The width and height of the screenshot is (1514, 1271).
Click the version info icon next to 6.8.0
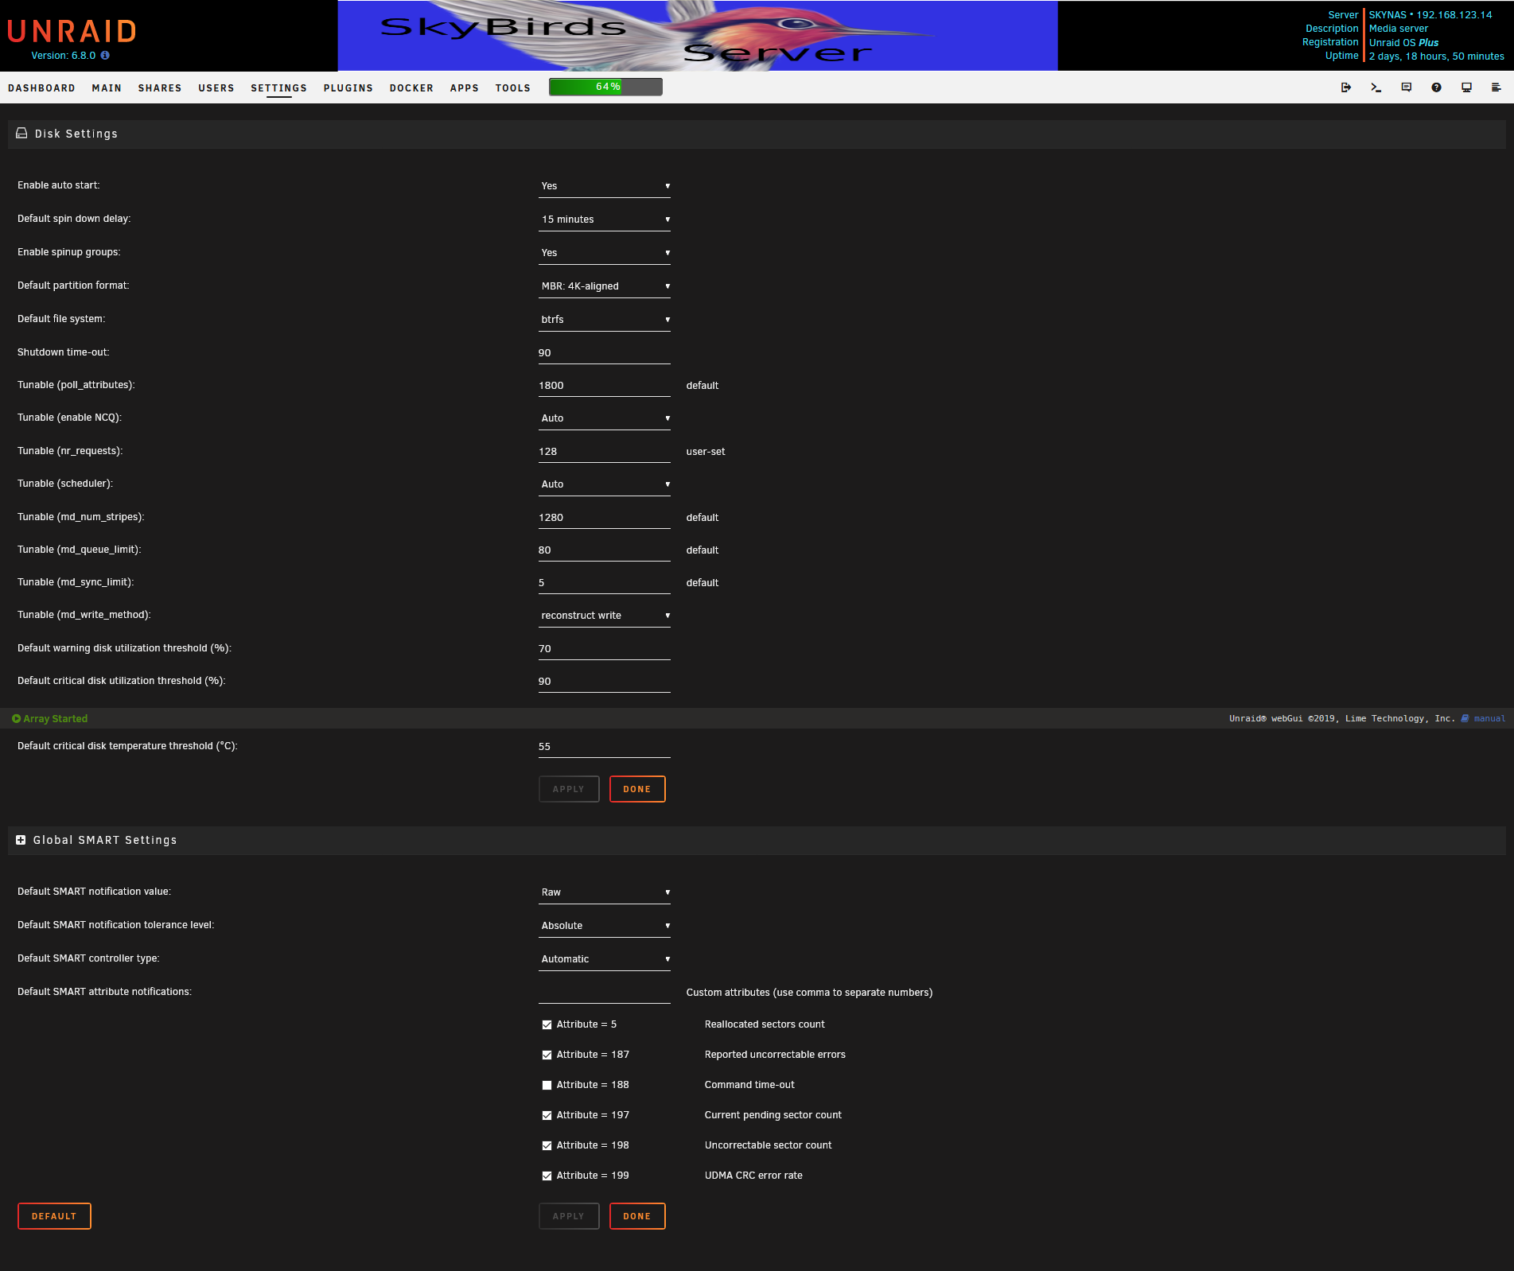(x=105, y=56)
